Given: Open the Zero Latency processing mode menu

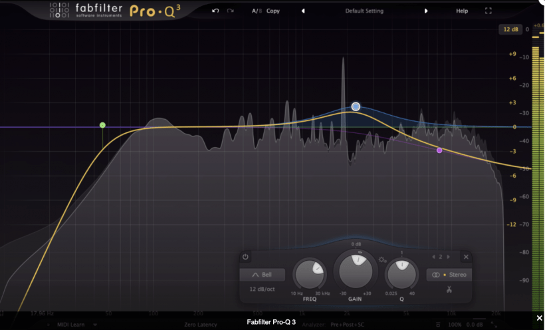Looking at the screenshot, I should pyautogui.click(x=201, y=325).
